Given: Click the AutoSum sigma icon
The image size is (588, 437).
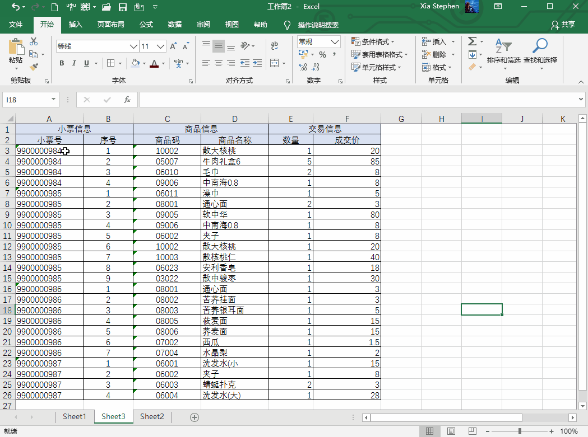Looking at the screenshot, I should click(x=473, y=41).
